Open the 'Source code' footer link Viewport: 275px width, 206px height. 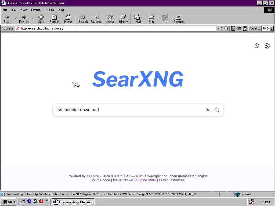point(100,180)
